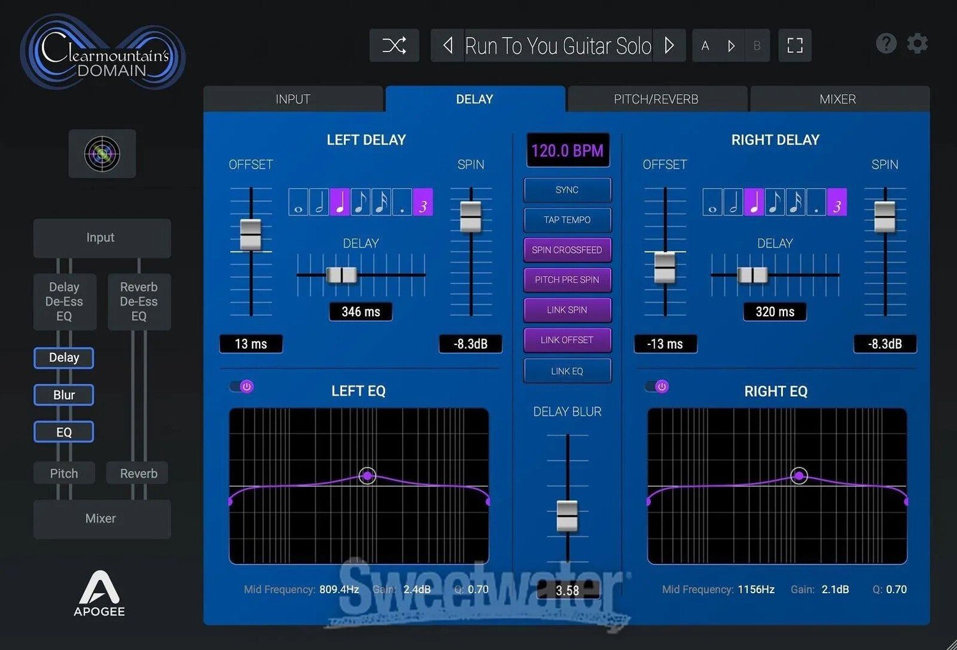This screenshot has width=957, height=650.
Task: Click Right EQ mid band node
Action: tap(799, 476)
